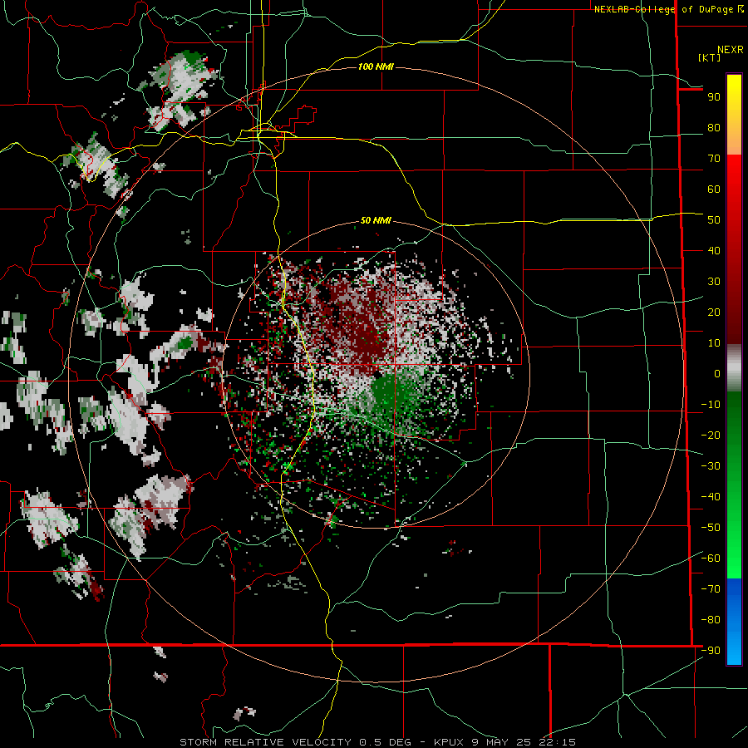Click the positive 10 value on velocity scale
Screen dimensions: 748x748
714,343
